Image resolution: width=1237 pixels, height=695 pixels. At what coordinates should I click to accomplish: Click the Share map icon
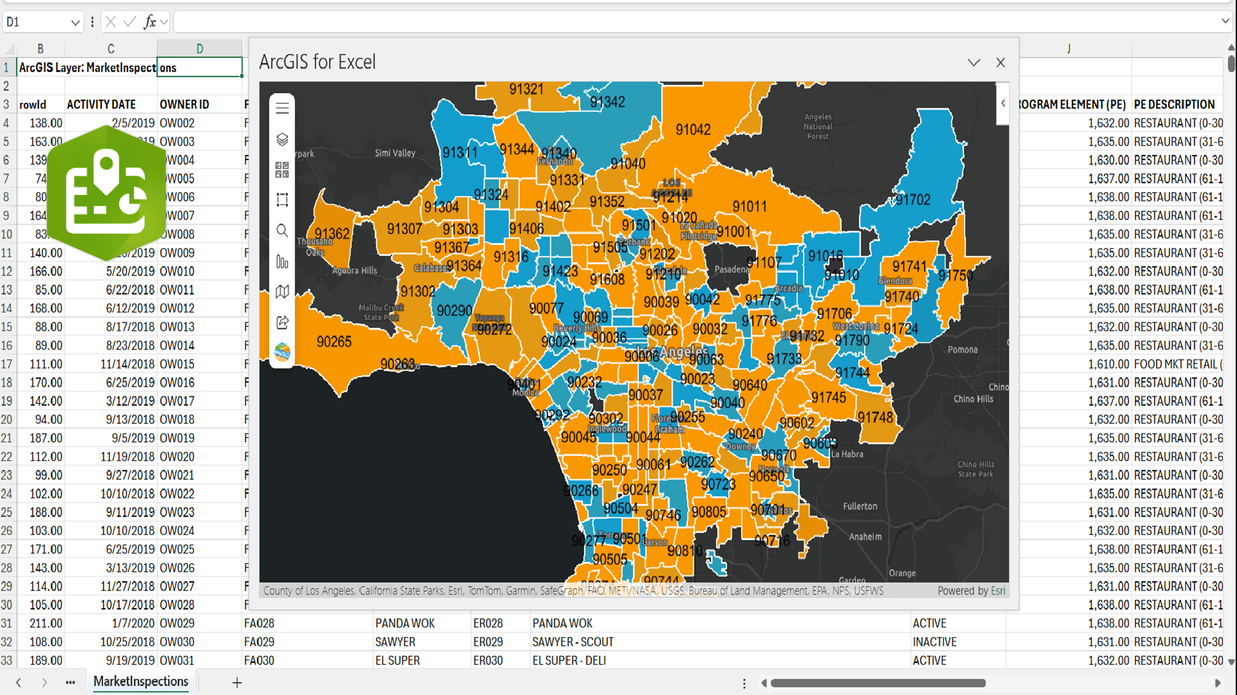[282, 322]
